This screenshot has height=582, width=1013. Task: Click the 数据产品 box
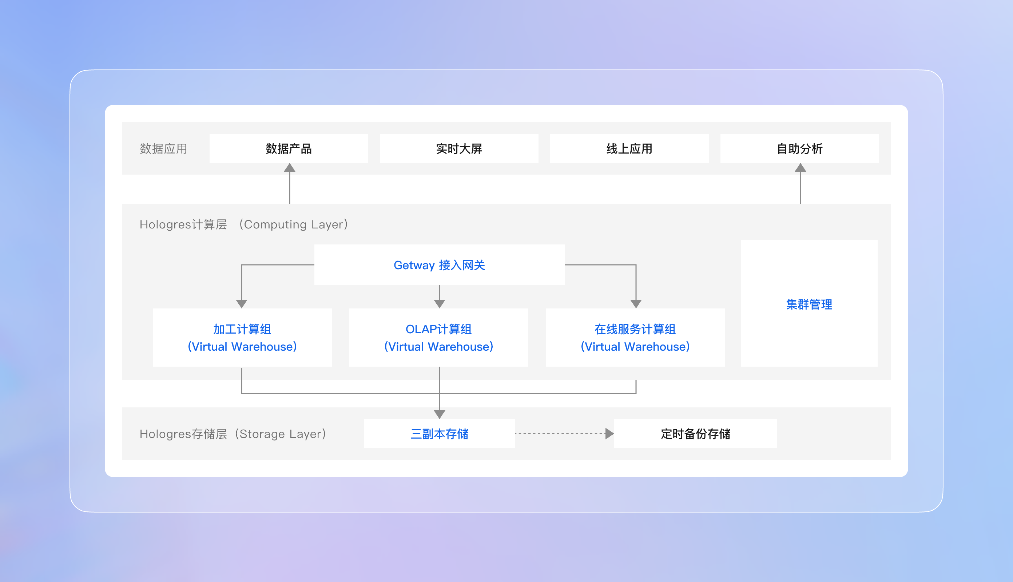(x=289, y=148)
